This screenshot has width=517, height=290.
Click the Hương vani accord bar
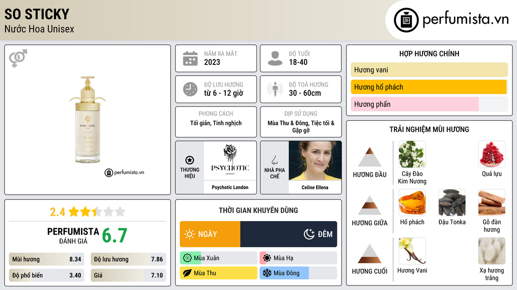point(429,69)
